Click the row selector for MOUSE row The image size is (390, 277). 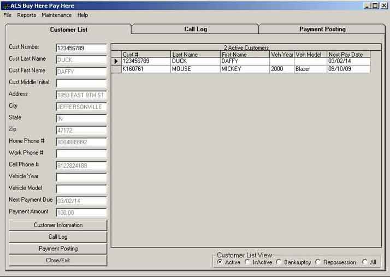[x=116, y=69]
